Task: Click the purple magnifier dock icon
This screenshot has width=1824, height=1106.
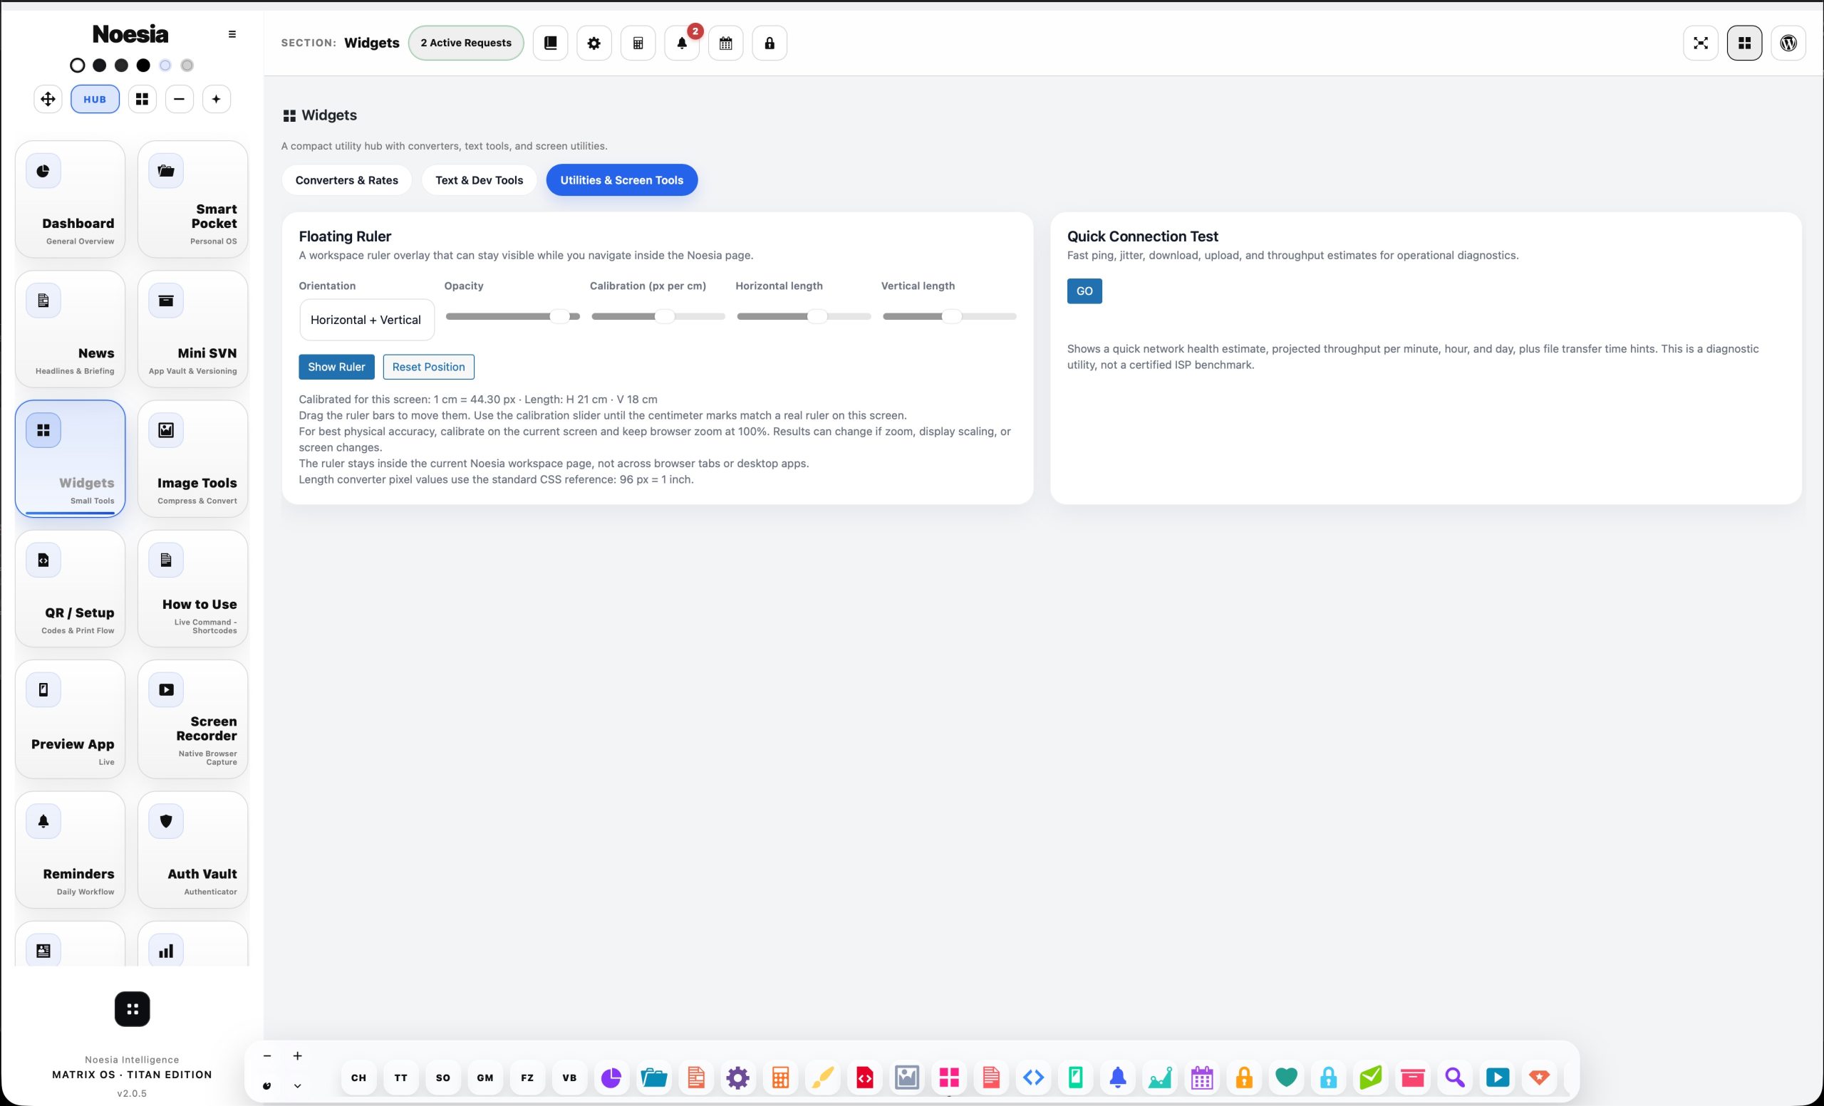Action: 1455,1078
